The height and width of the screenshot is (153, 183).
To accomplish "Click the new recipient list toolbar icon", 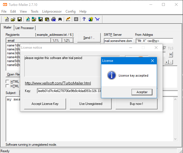I will click(x=27, y=19).
